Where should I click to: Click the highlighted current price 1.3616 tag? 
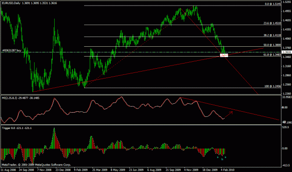tap(287, 52)
